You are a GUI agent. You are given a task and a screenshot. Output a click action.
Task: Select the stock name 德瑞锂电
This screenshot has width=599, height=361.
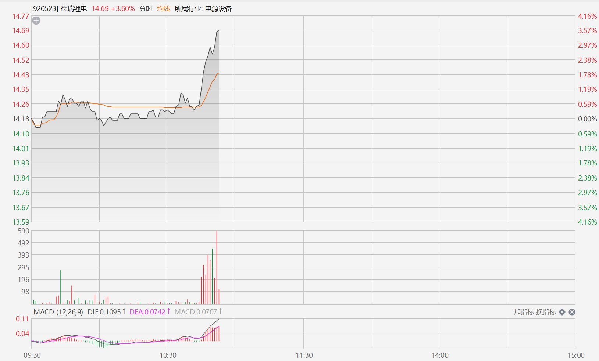74,8
